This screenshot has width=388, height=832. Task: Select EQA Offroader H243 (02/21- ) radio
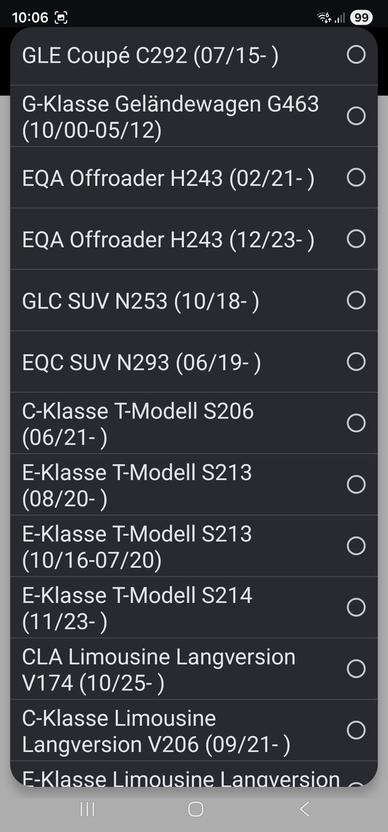pos(356,177)
